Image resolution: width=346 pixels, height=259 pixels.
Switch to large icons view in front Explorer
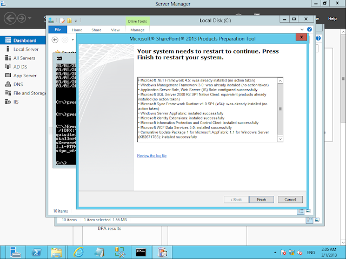tap(308, 211)
